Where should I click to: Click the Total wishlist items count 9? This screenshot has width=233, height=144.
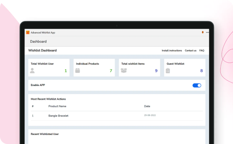click(x=156, y=71)
